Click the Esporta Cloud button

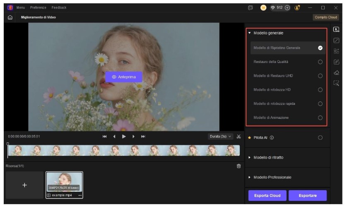(267, 196)
